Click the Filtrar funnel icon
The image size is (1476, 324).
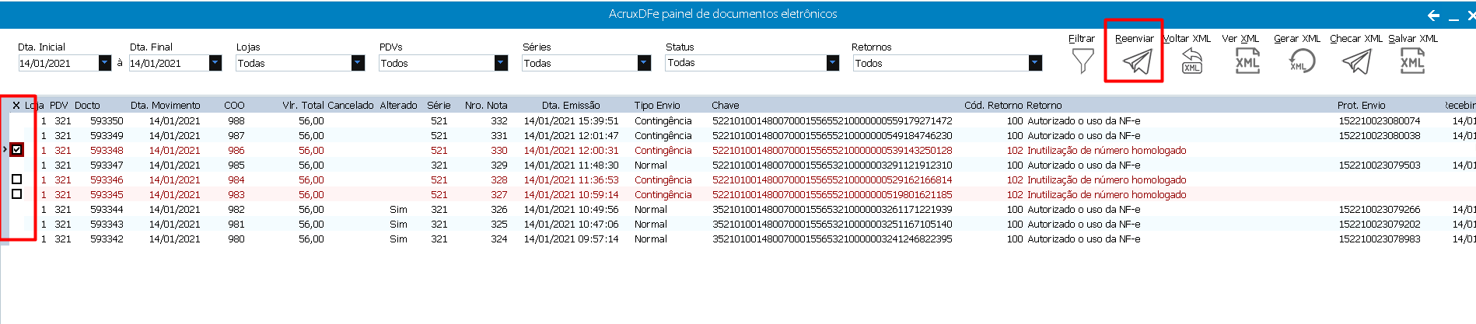1083,61
